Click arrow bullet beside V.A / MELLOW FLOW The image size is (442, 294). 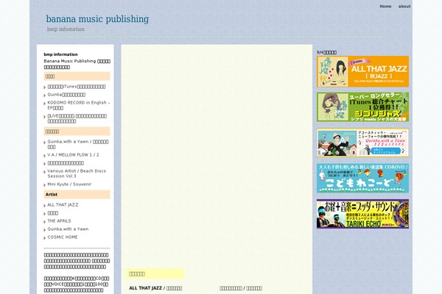(x=44, y=156)
